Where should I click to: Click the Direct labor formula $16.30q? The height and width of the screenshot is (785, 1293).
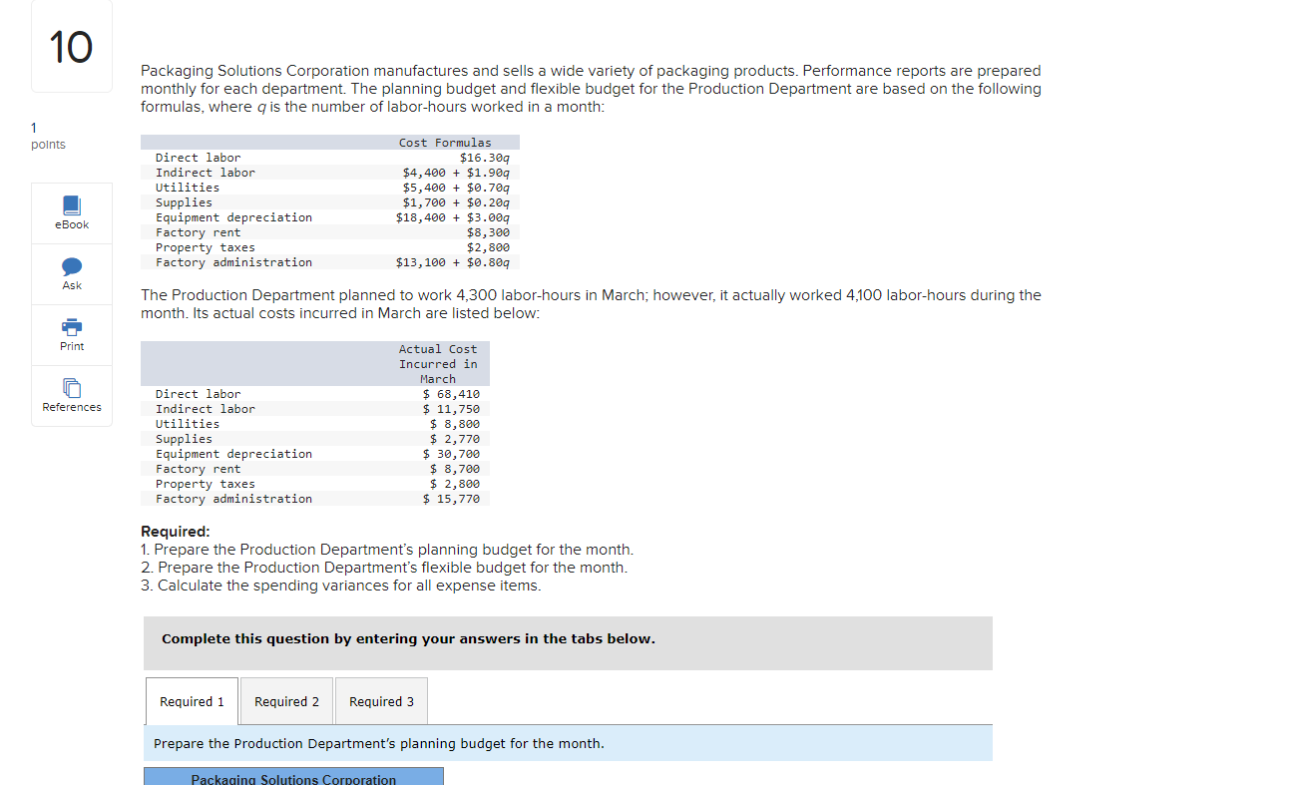coord(485,158)
